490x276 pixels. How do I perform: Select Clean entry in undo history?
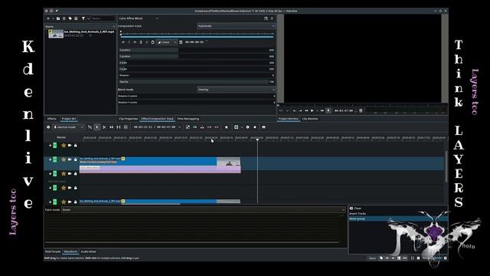398,208
